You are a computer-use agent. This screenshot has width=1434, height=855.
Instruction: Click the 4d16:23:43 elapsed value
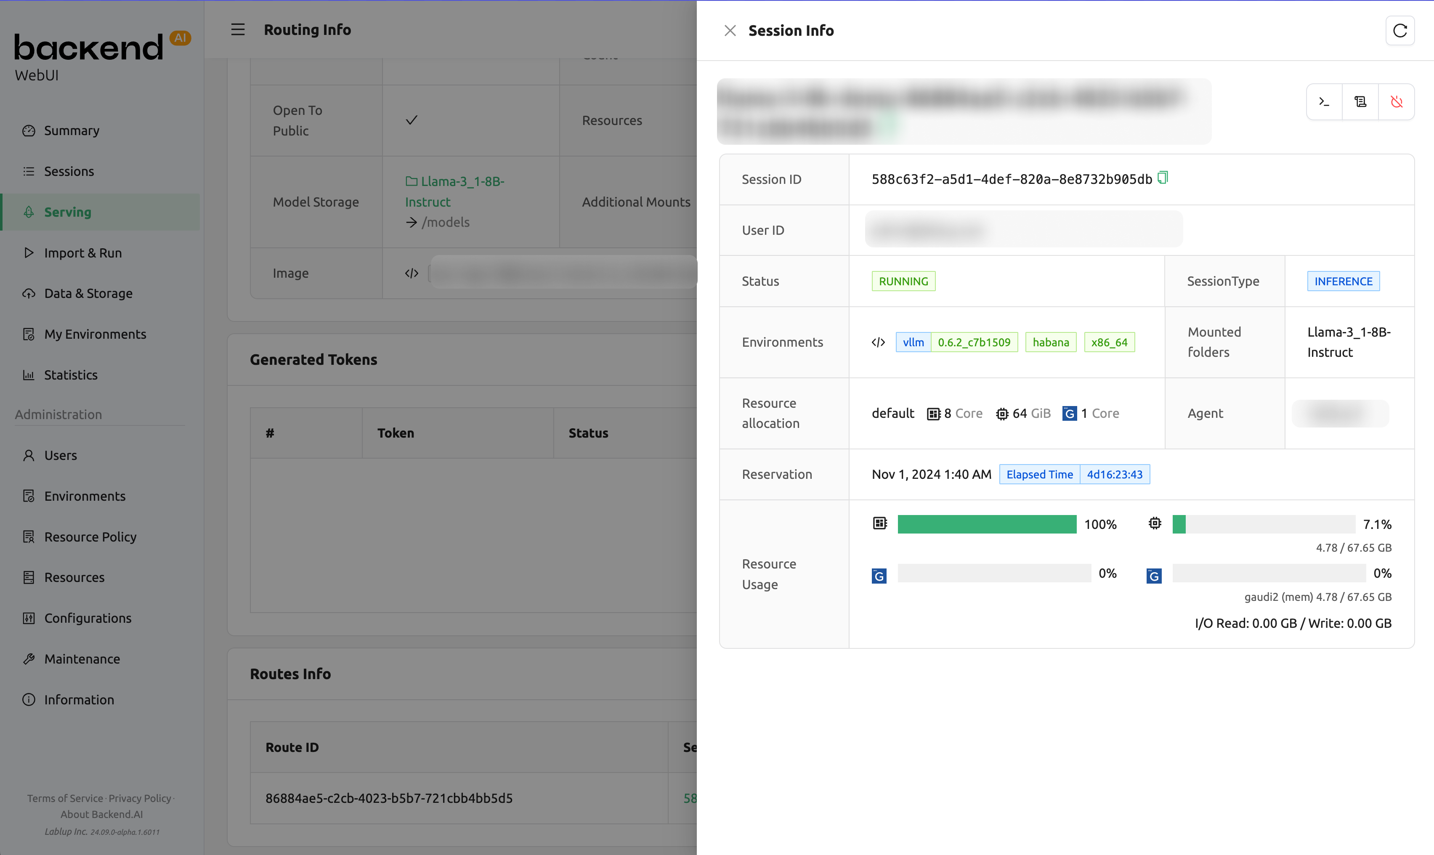1114,474
